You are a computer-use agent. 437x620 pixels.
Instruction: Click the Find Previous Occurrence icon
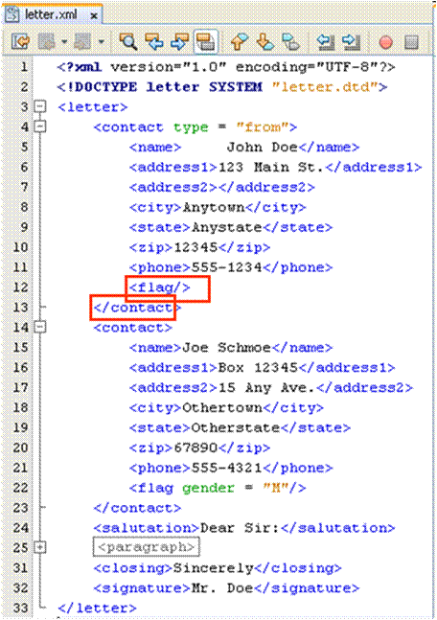tap(154, 41)
